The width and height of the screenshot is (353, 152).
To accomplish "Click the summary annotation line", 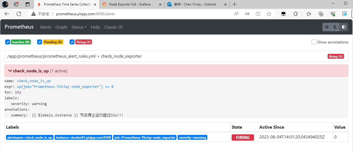I will tap(67, 115).
